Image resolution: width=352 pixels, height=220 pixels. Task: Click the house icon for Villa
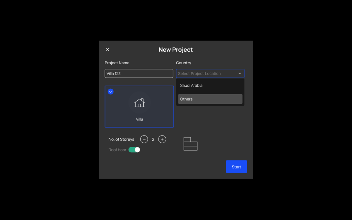pos(139,103)
